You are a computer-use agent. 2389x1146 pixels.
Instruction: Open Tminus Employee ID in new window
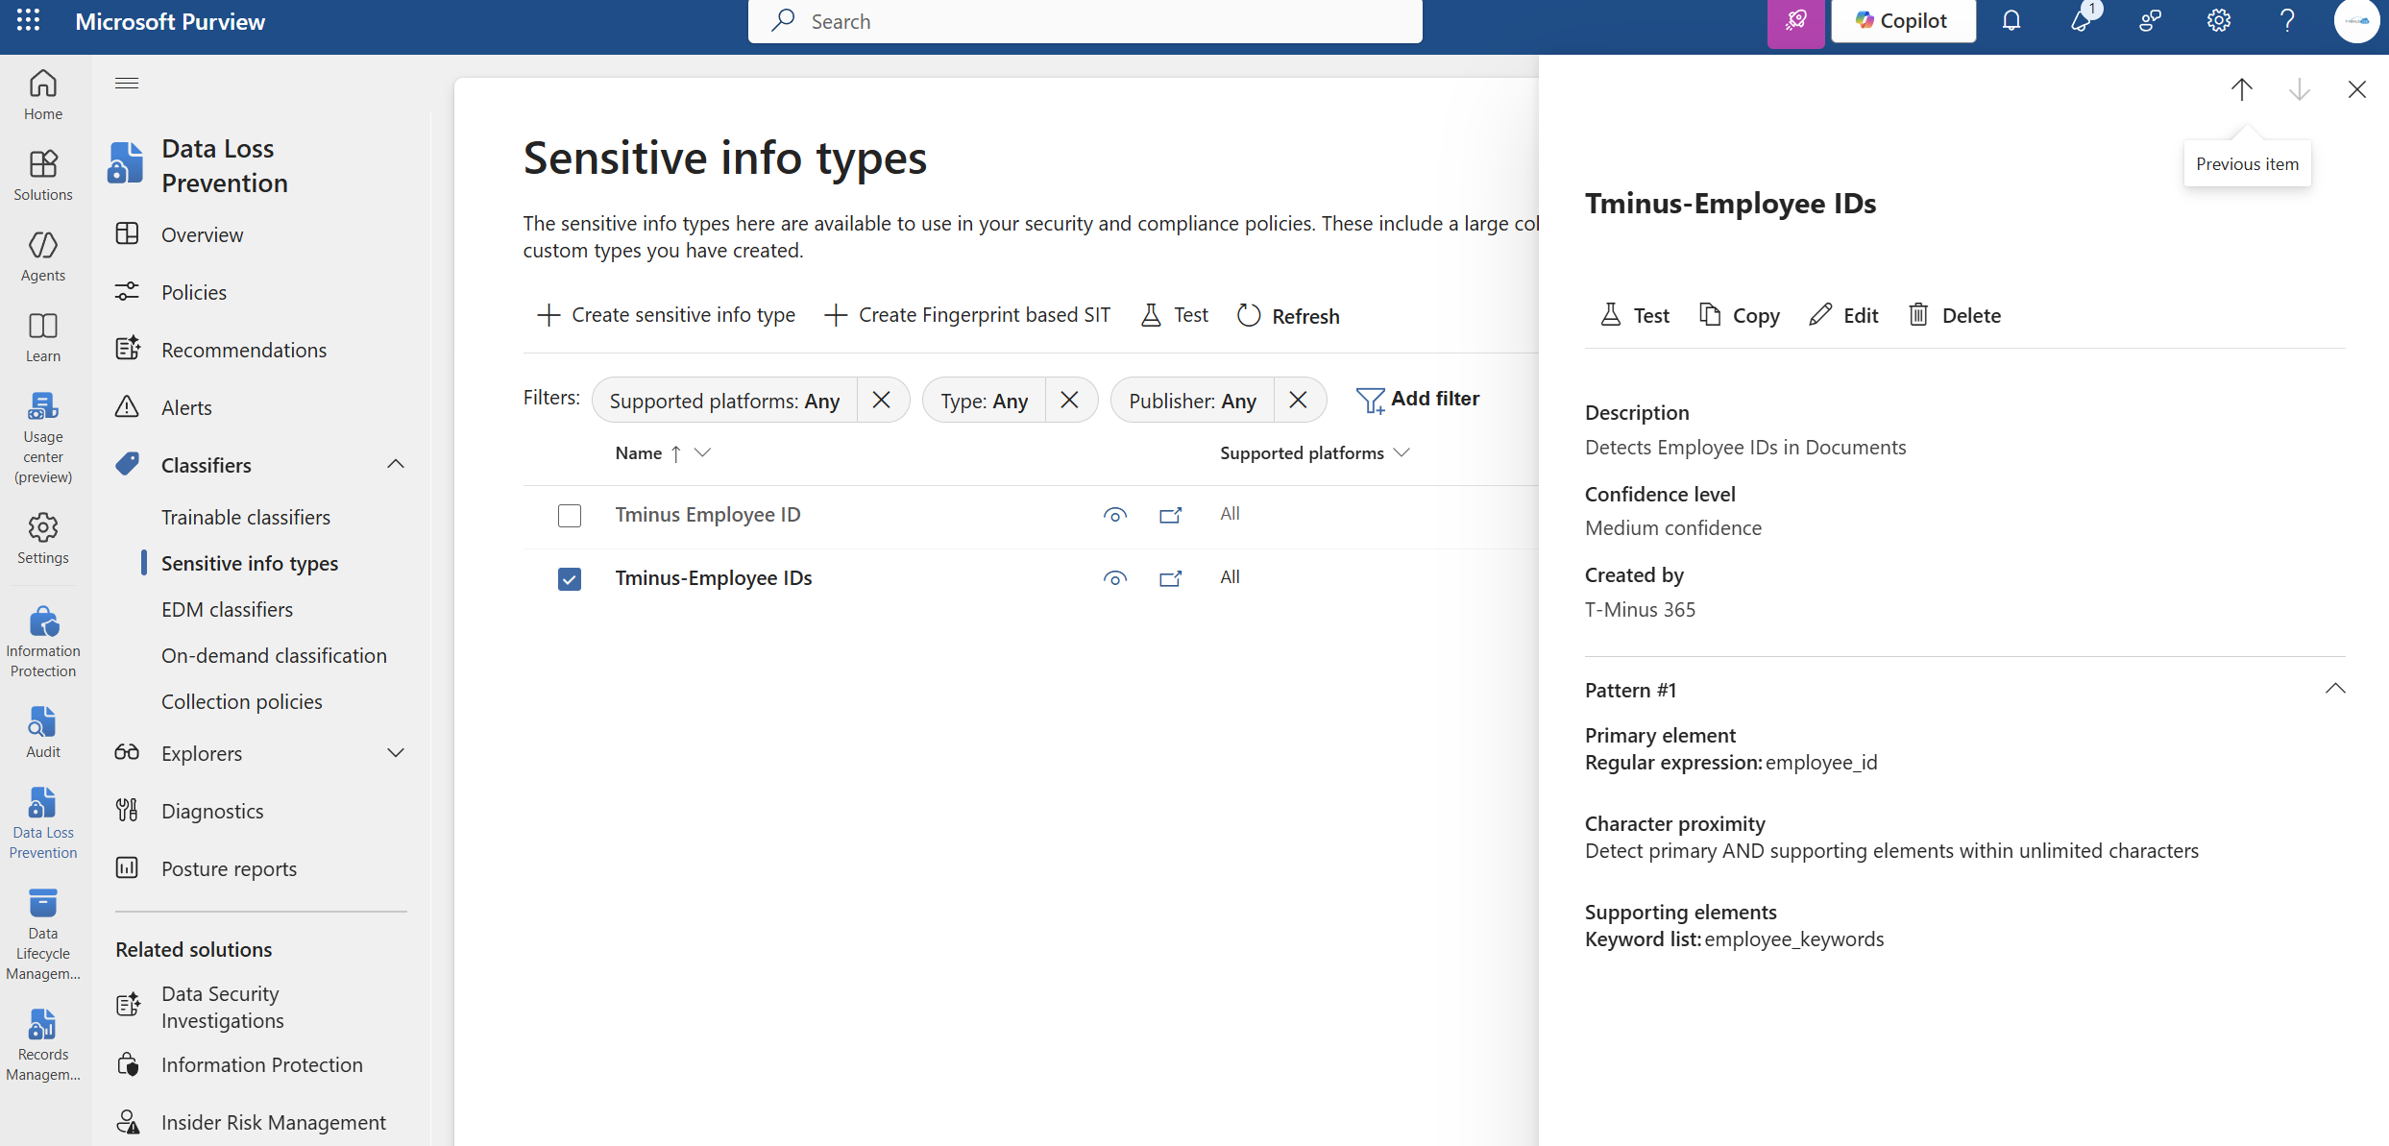pos(1170,515)
